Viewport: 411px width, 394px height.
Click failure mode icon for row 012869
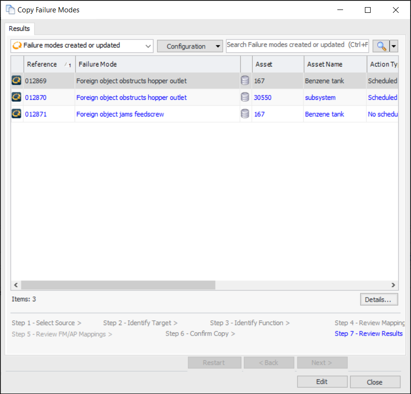[17, 81]
